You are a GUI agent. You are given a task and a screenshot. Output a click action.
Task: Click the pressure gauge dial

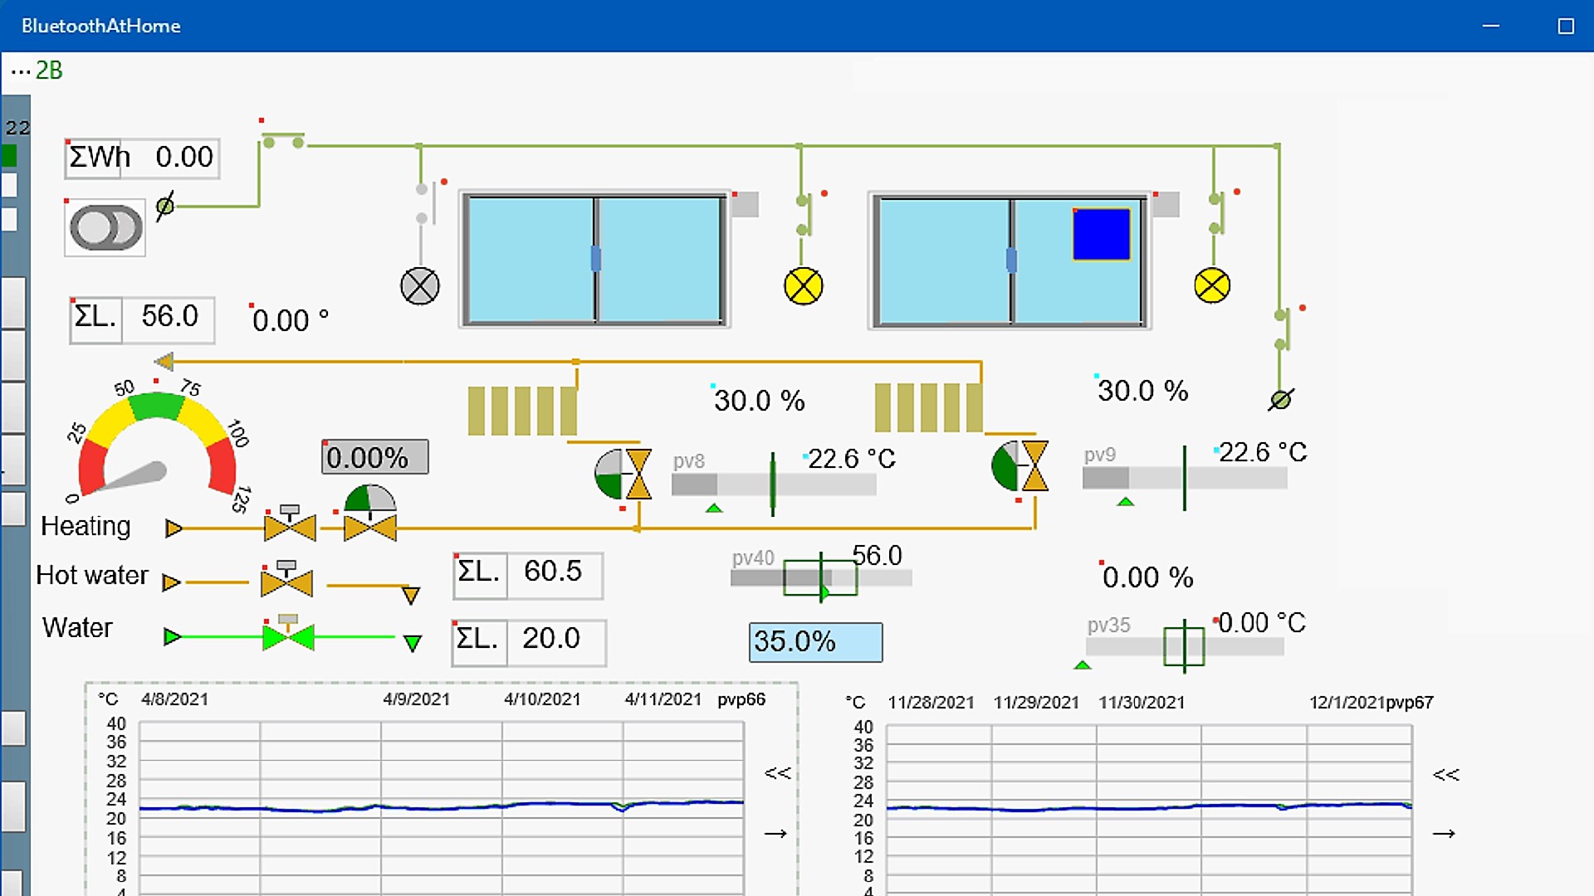click(157, 448)
